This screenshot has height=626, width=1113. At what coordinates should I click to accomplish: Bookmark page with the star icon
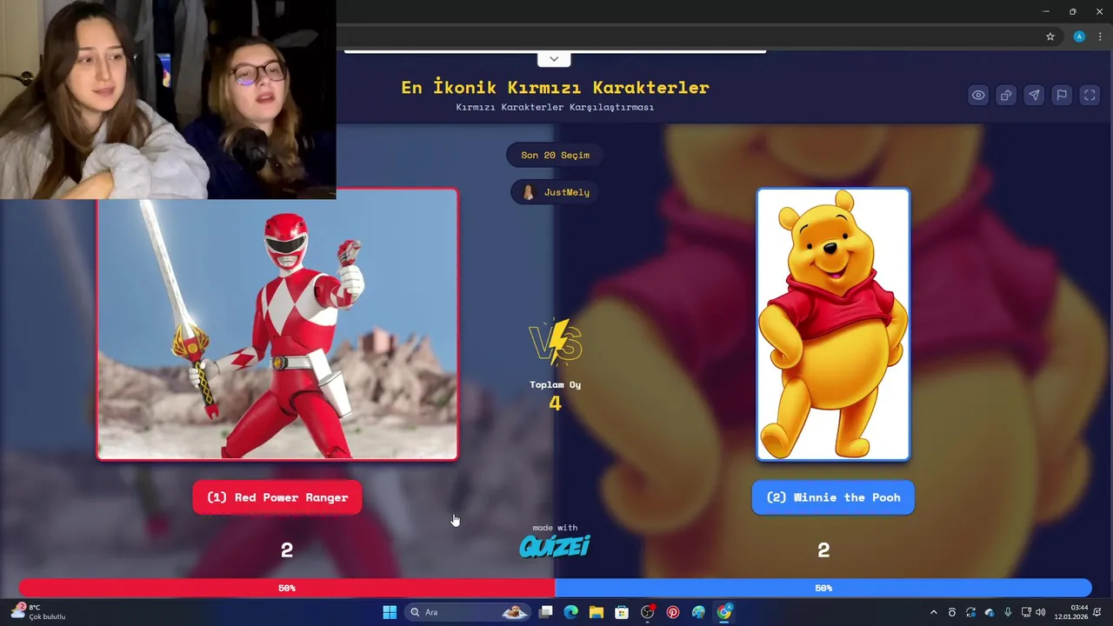click(1050, 37)
